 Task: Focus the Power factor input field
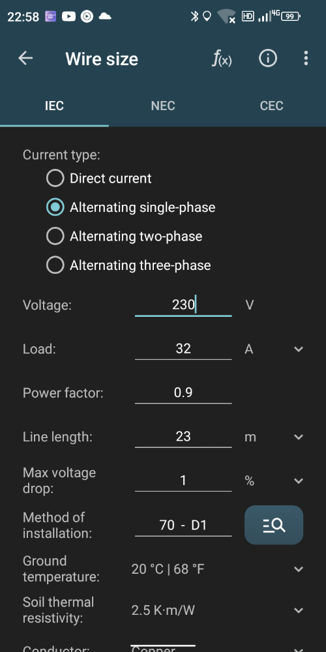pos(183,393)
